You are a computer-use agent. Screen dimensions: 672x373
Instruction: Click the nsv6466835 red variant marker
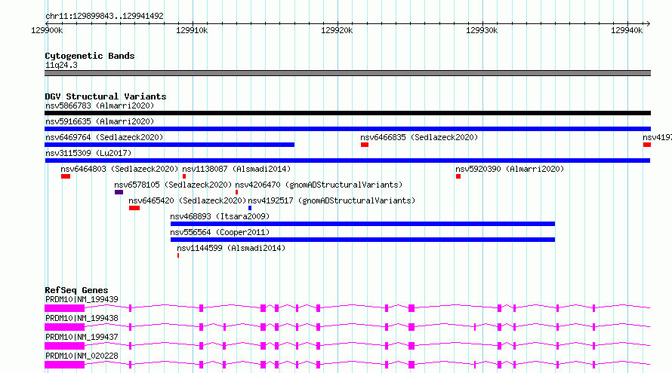coord(365,145)
